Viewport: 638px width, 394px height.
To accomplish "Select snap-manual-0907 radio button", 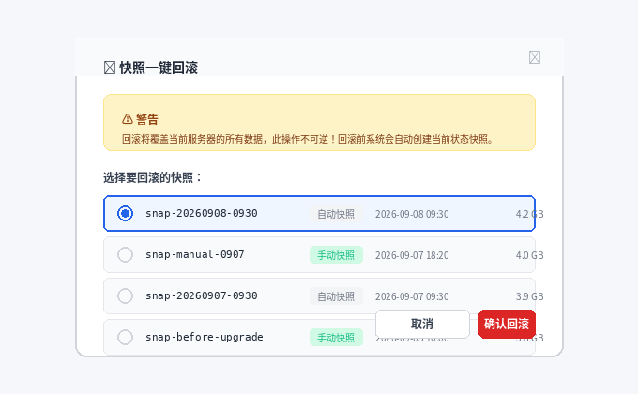I will (x=126, y=255).
